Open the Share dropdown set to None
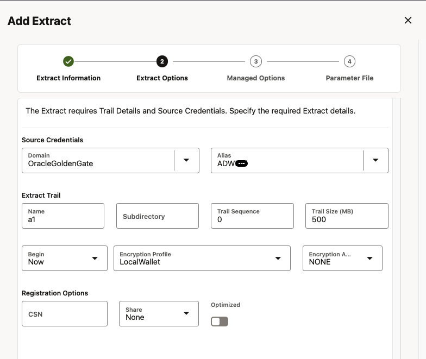 point(159,314)
